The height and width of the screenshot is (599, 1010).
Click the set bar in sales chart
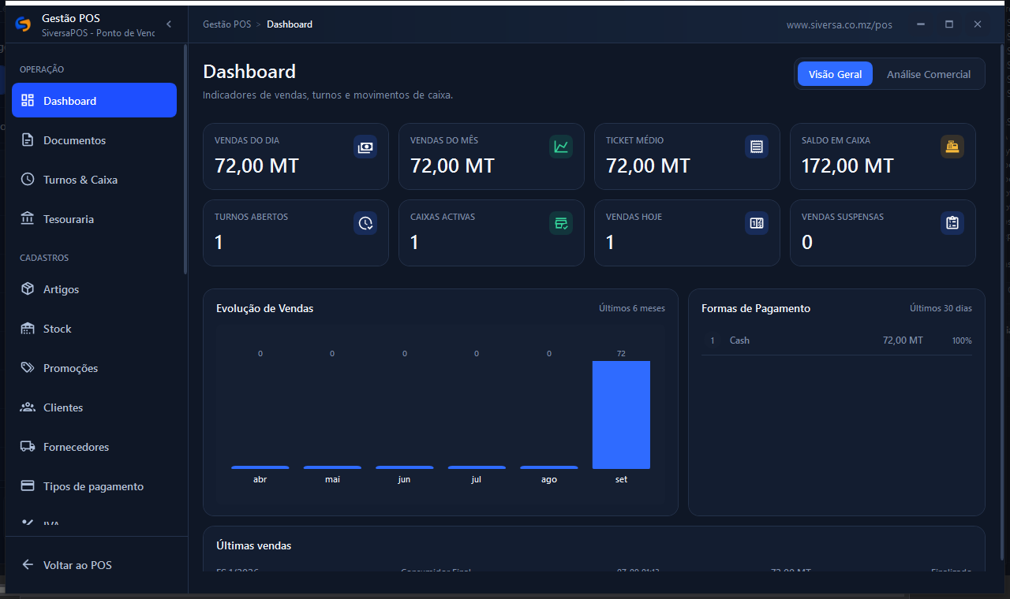coord(621,415)
